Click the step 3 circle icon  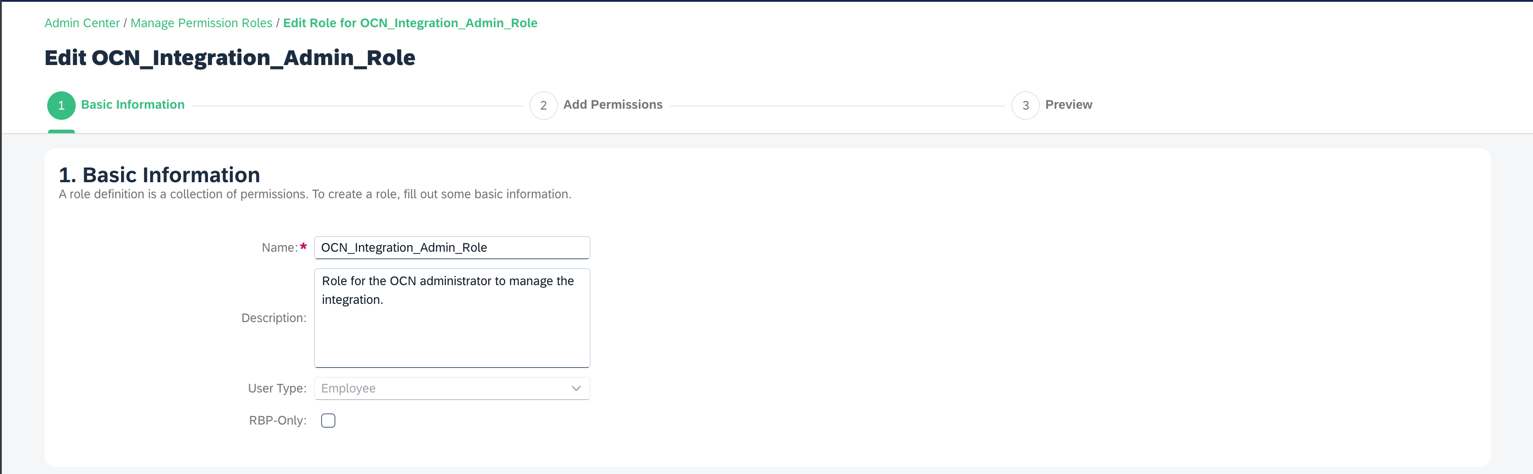coord(1025,106)
